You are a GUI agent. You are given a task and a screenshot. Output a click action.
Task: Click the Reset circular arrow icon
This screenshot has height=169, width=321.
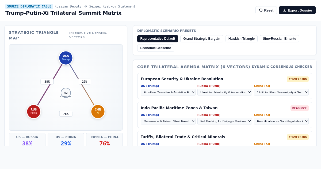[261, 10]
